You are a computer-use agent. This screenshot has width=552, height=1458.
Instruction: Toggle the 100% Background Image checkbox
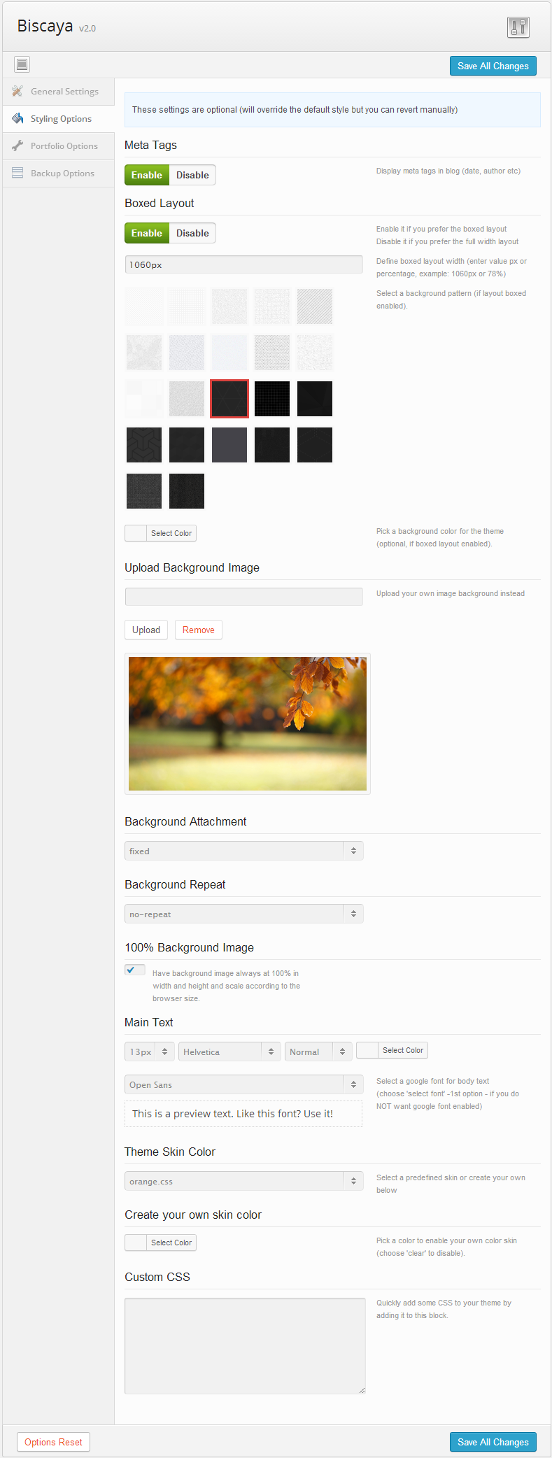tap(134, 970)
